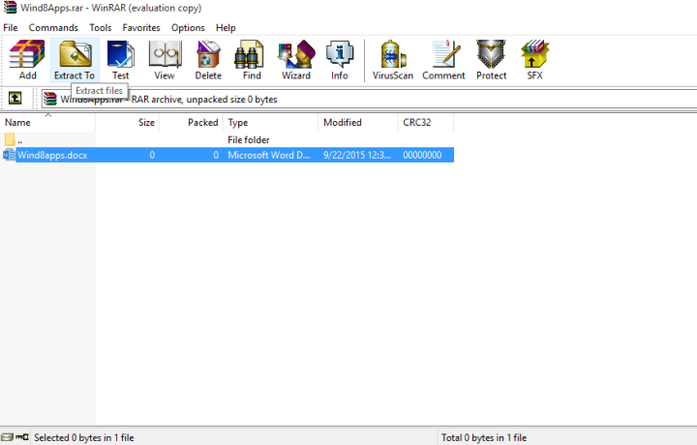The image size is (697, 445).
Task: Show archive Info
Action: pyautogui.click(x=340, y=60)
